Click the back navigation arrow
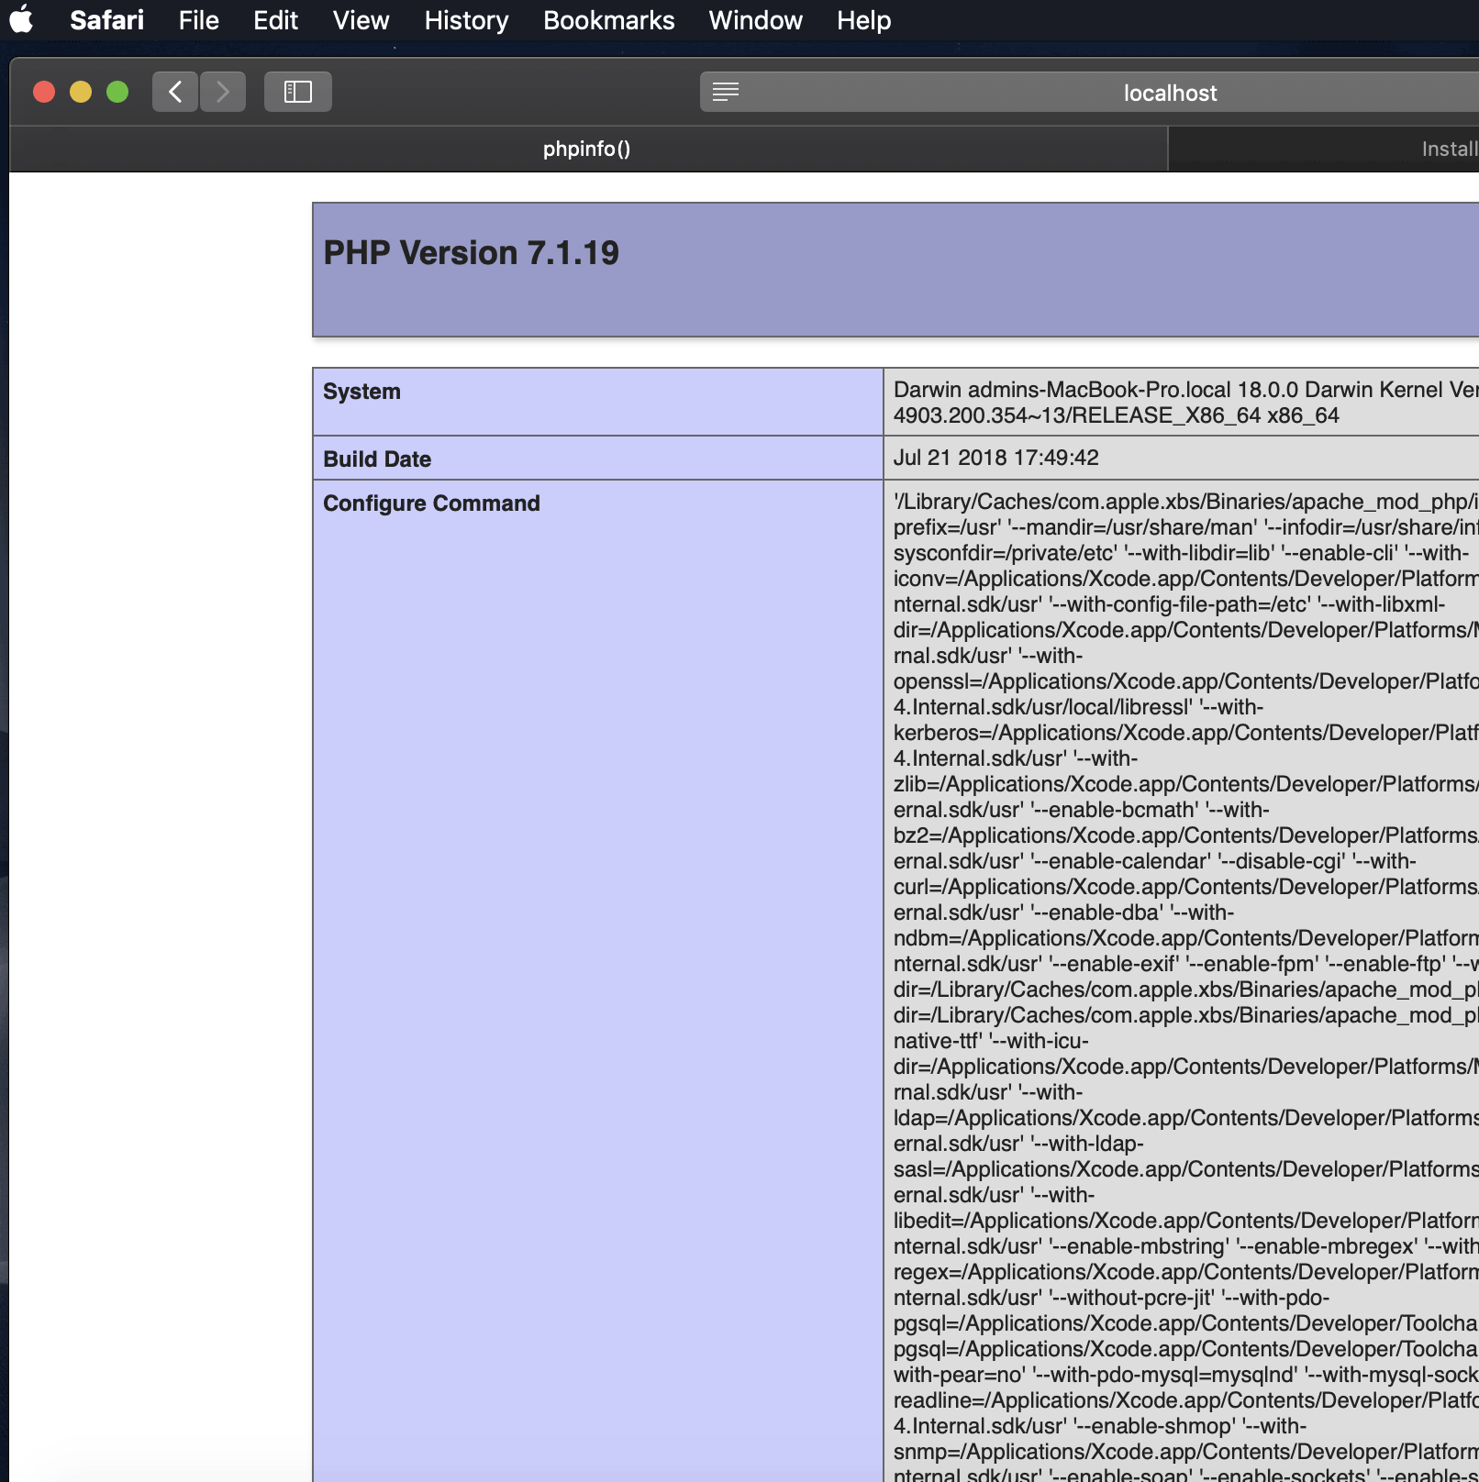The height and width of the screenshot is (1482, 1479). coord(174,92)
